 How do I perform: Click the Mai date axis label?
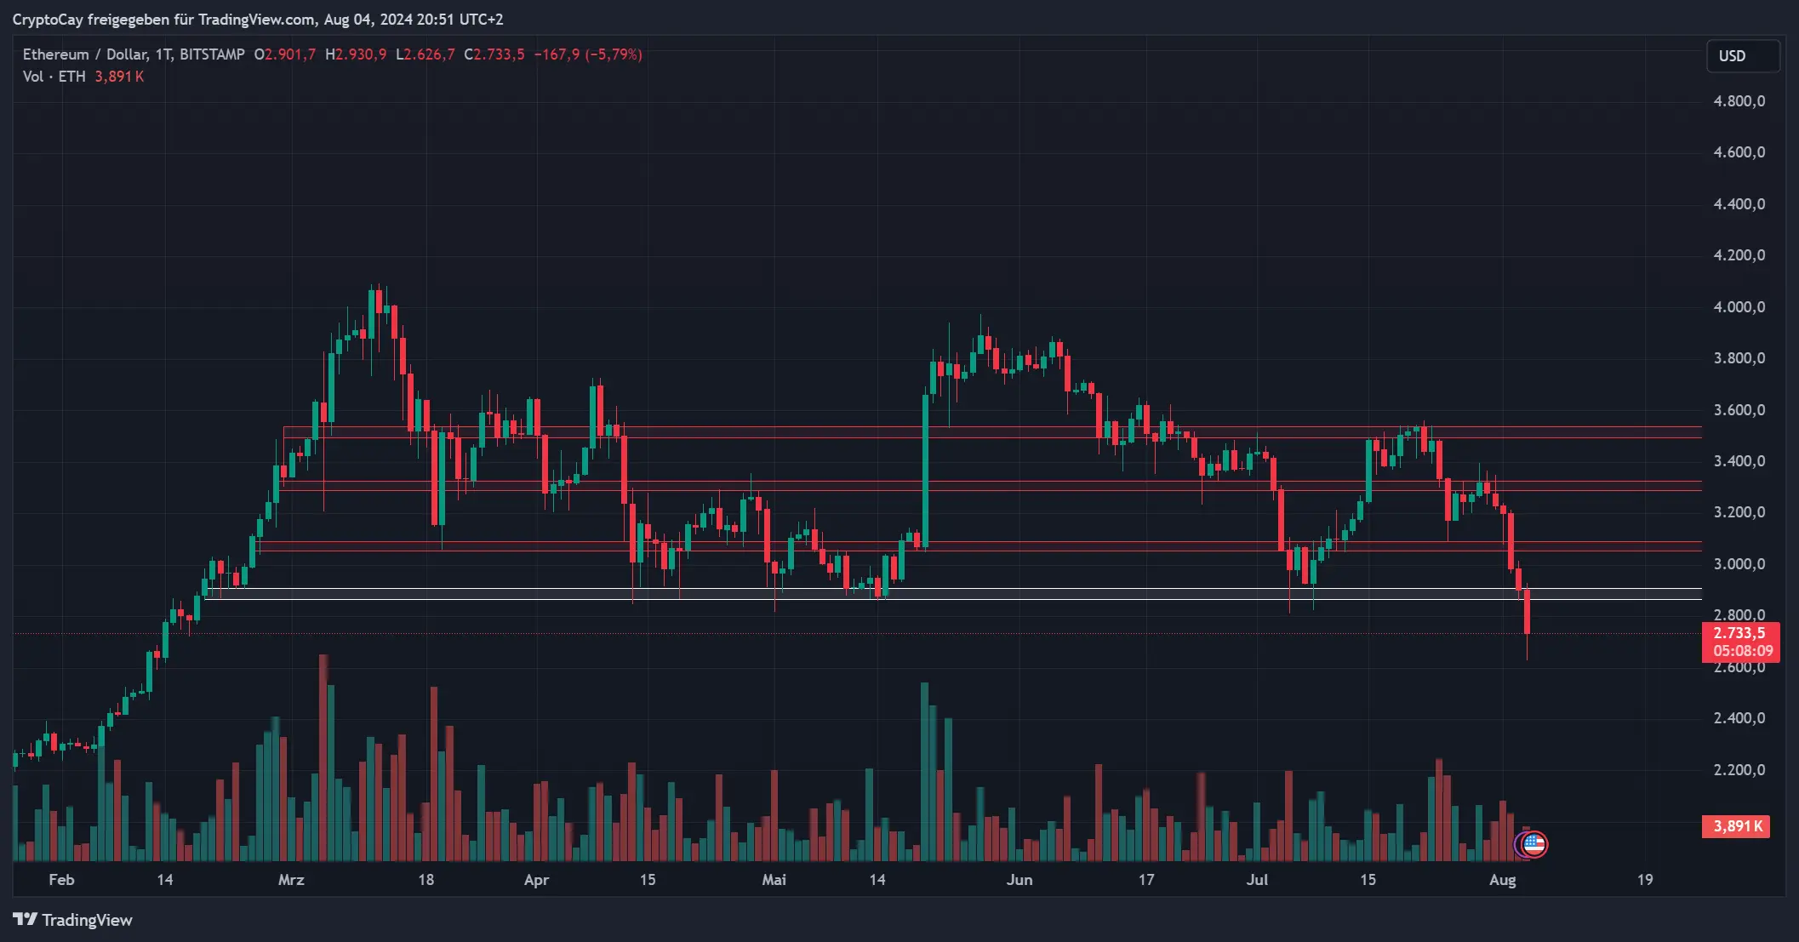click(x=774, y=880)
